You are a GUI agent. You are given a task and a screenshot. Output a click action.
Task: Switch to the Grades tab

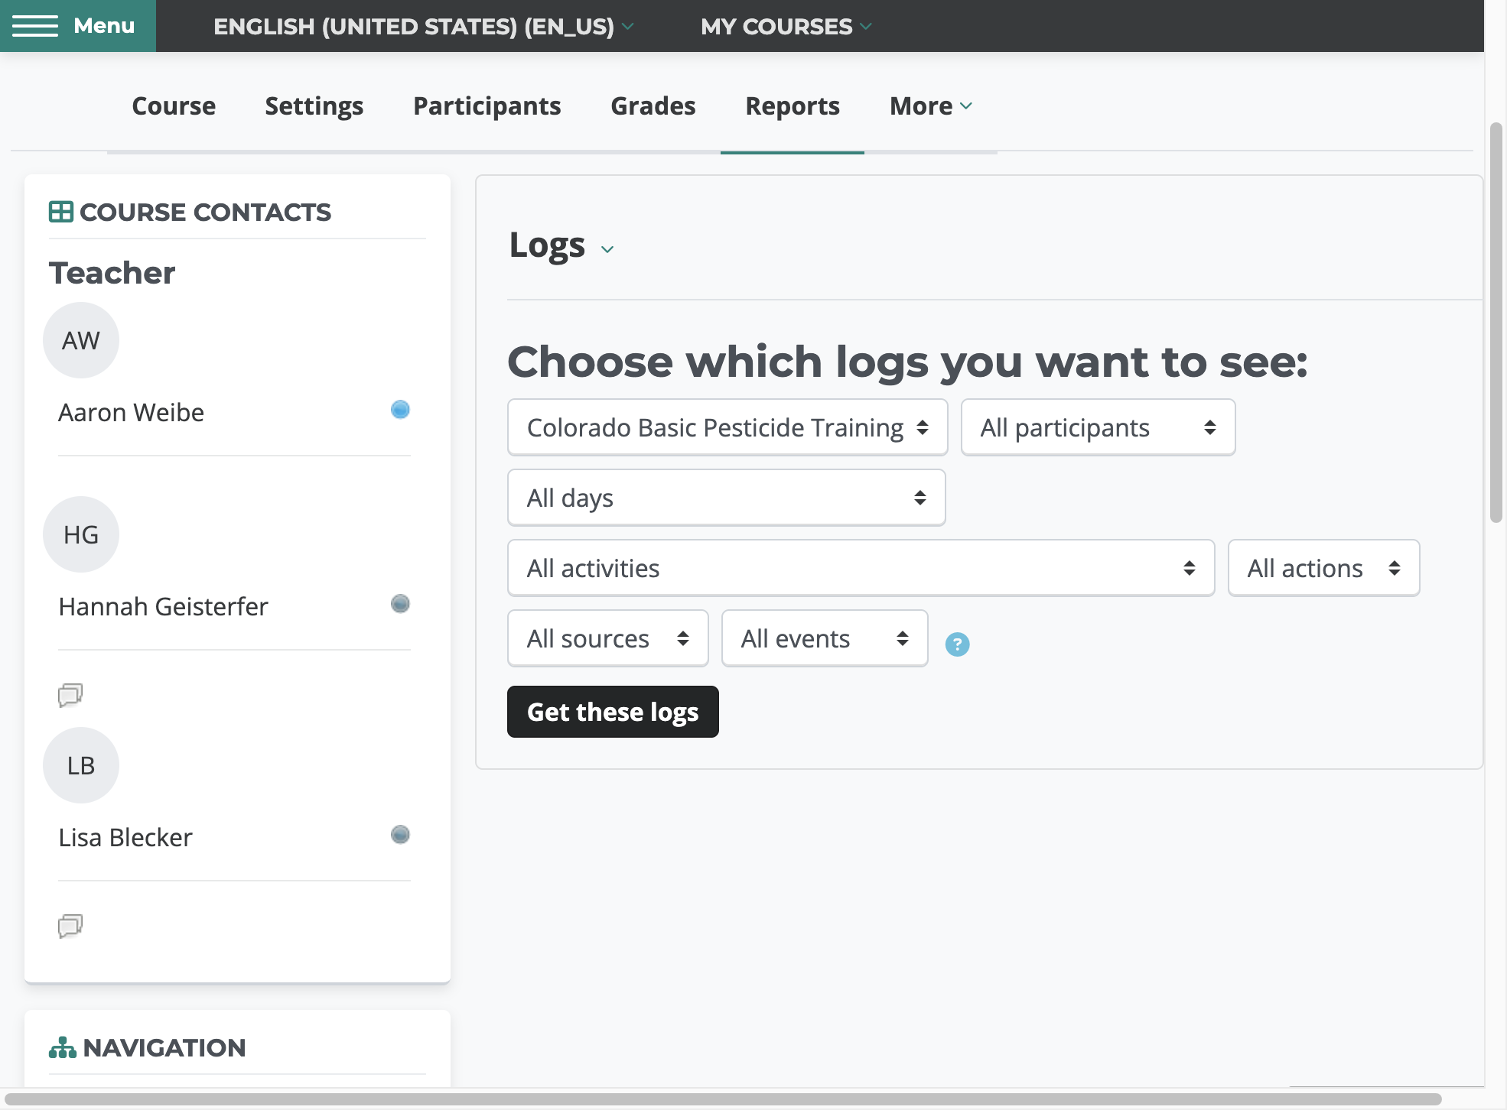[x=653, y=105]
